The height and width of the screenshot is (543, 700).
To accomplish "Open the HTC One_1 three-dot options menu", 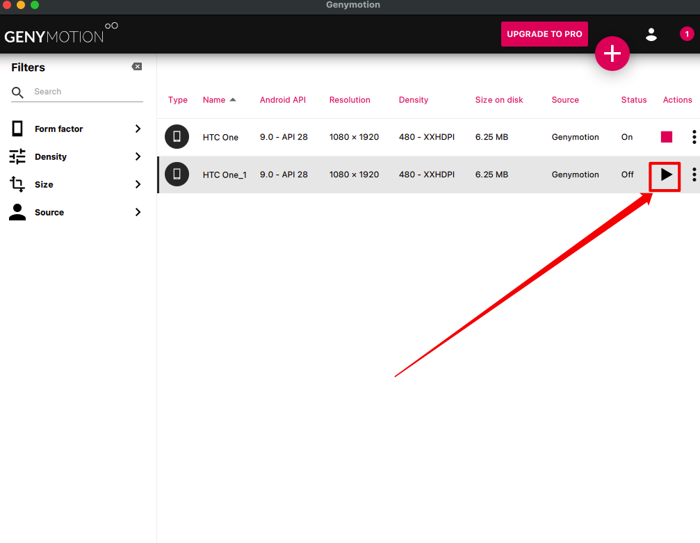I will 694,175.
